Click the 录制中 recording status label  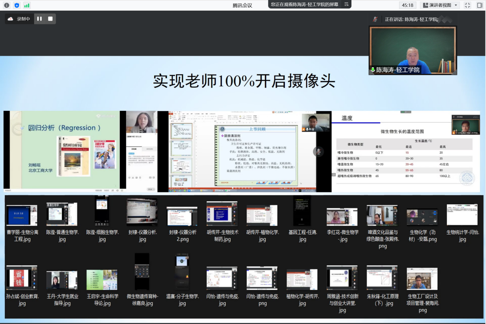click(23, 19)
